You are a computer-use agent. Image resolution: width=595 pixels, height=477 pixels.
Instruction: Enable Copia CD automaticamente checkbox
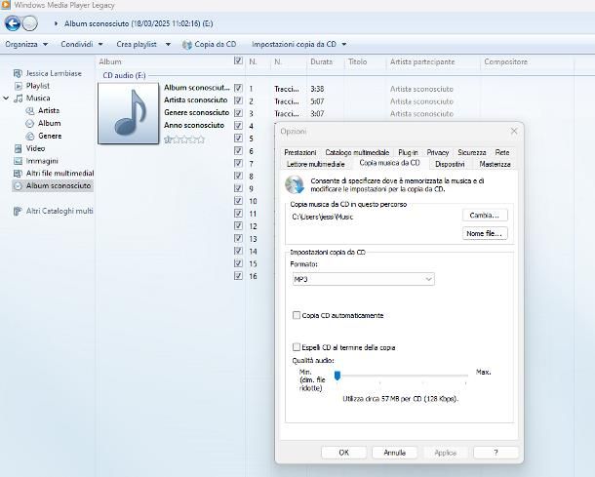point(297,315)
